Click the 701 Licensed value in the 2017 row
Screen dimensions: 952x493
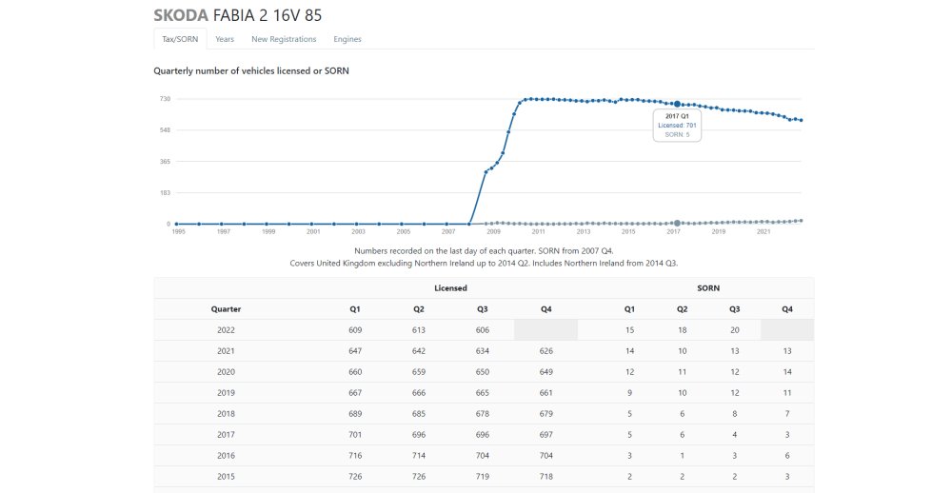coord(355,435)
